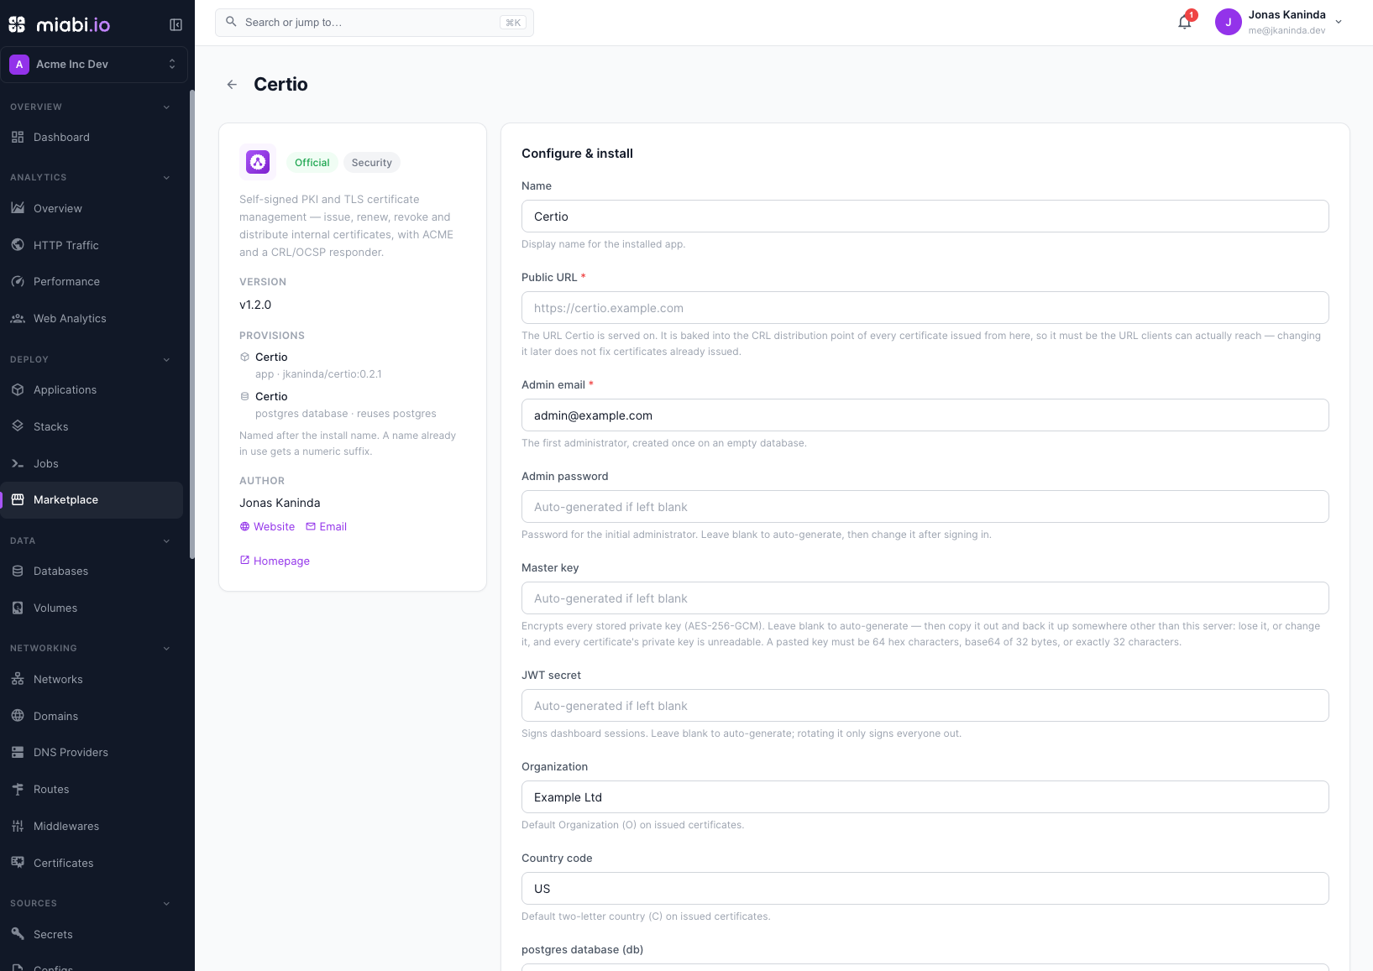Open the Jonas Kaninda account menu

1279,22
